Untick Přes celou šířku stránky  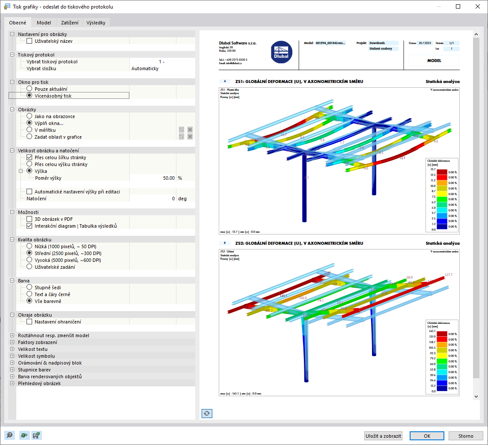29,157
